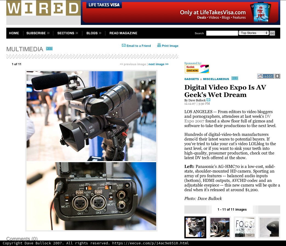Click the 'Sponsored by:' label
Screen dimensions: 286x246
coord(193,63)
